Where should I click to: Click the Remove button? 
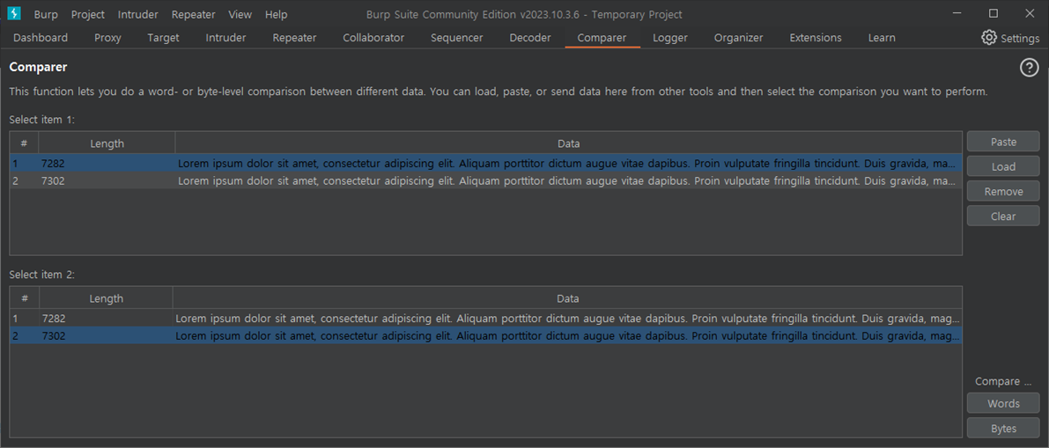click(x=1003, y=191)
